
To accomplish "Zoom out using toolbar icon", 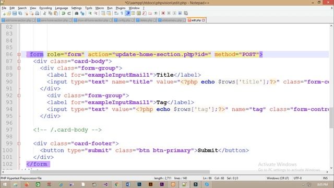I will 96,14.
